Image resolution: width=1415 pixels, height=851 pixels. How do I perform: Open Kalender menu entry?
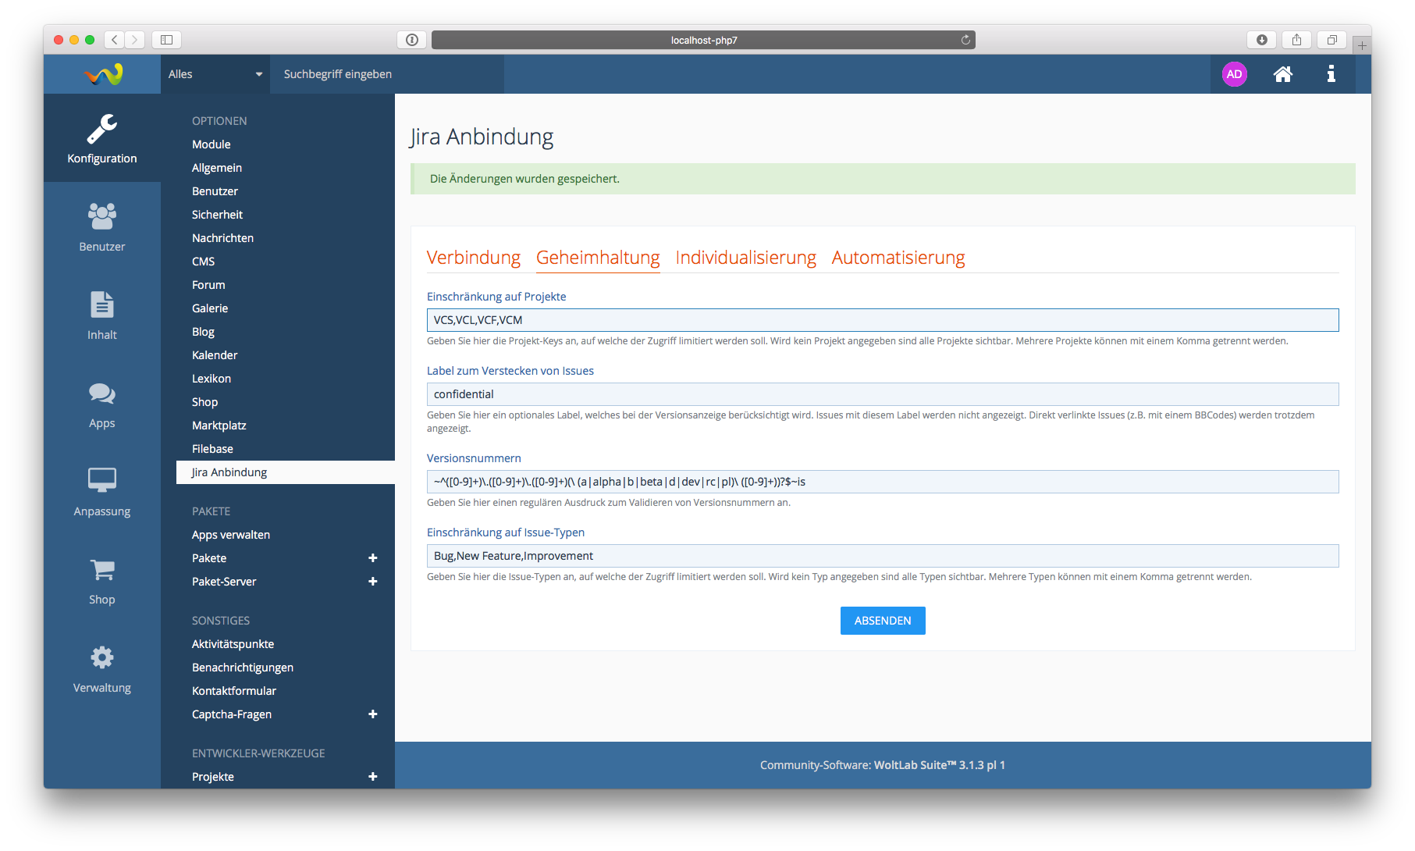(215, 355)
